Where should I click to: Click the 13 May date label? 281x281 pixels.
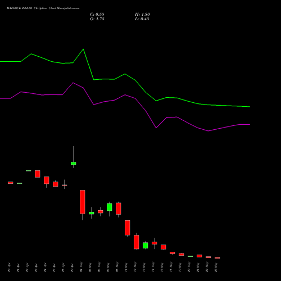pos(144,267)
